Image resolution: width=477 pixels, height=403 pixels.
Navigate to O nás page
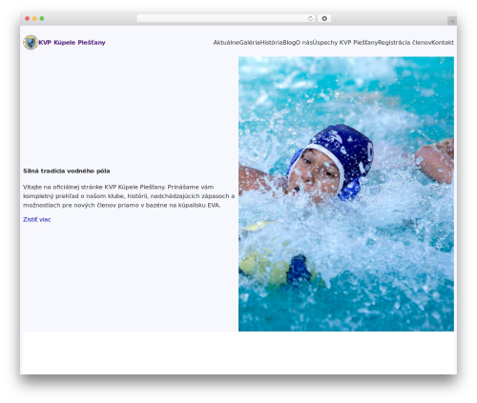tap(304, 43)
